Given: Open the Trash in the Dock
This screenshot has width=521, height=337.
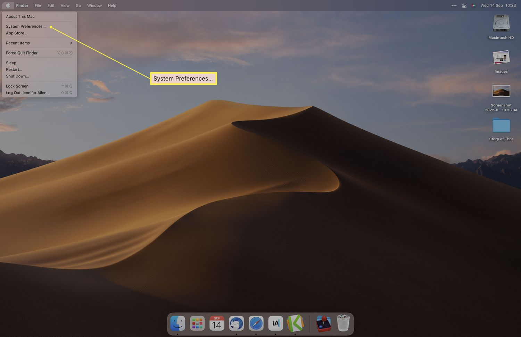Looking at the screenshot, I should coord(343,323).
